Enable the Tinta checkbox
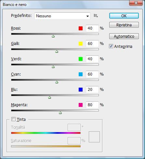This screenshot has width=145, height=159. coord(14,119)
